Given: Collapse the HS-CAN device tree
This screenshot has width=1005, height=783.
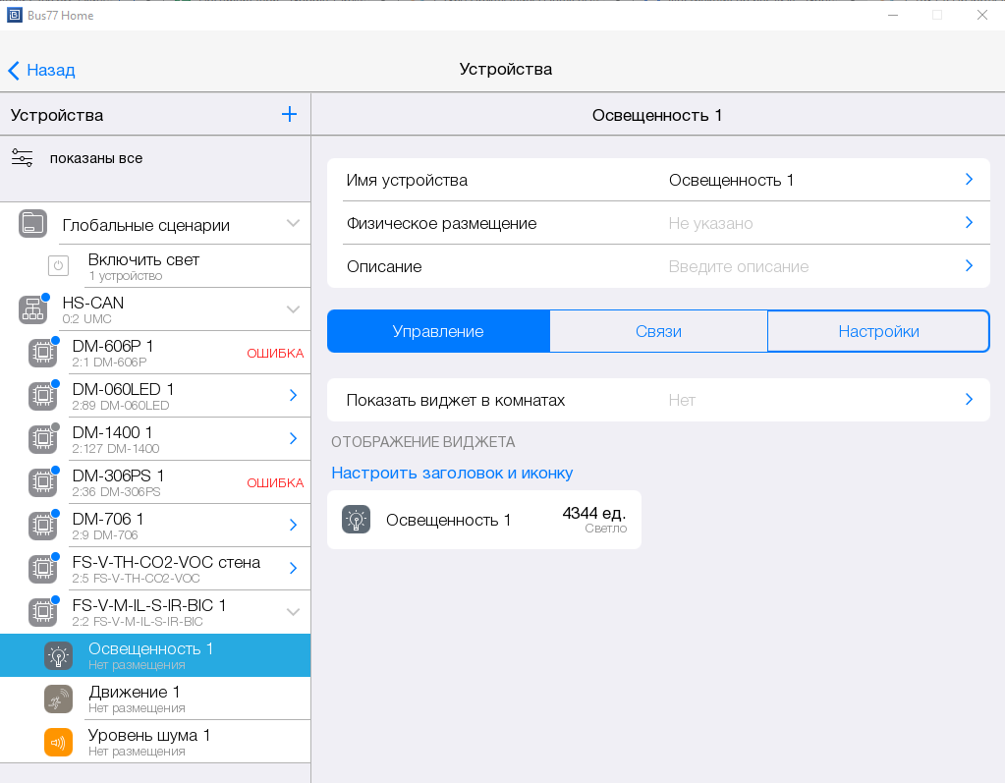Looking at the screenshot, I should tap(293, 309).
